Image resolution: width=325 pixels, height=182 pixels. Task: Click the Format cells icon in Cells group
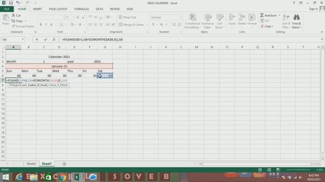coord(252,18)
